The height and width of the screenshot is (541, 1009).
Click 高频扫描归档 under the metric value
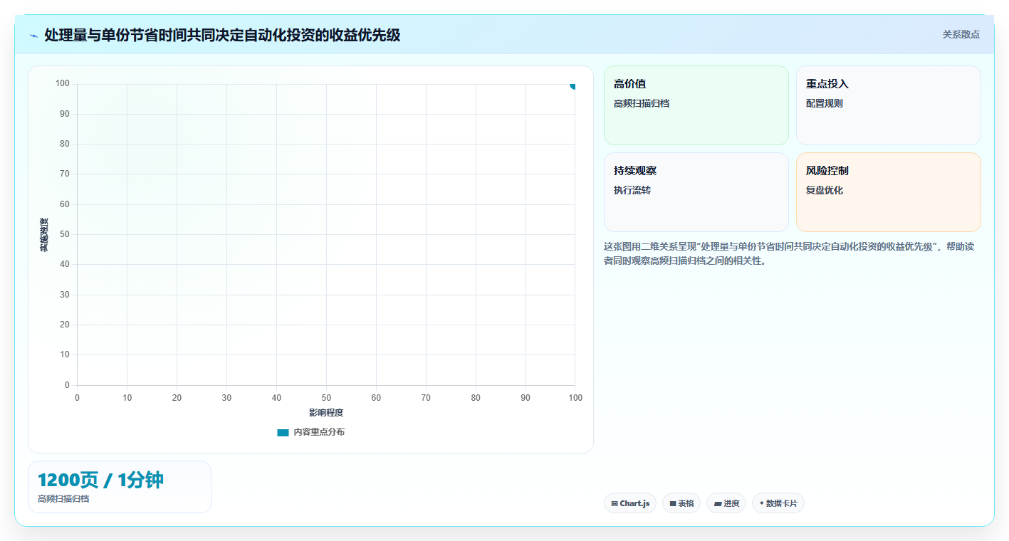click(x=63, y=499)
